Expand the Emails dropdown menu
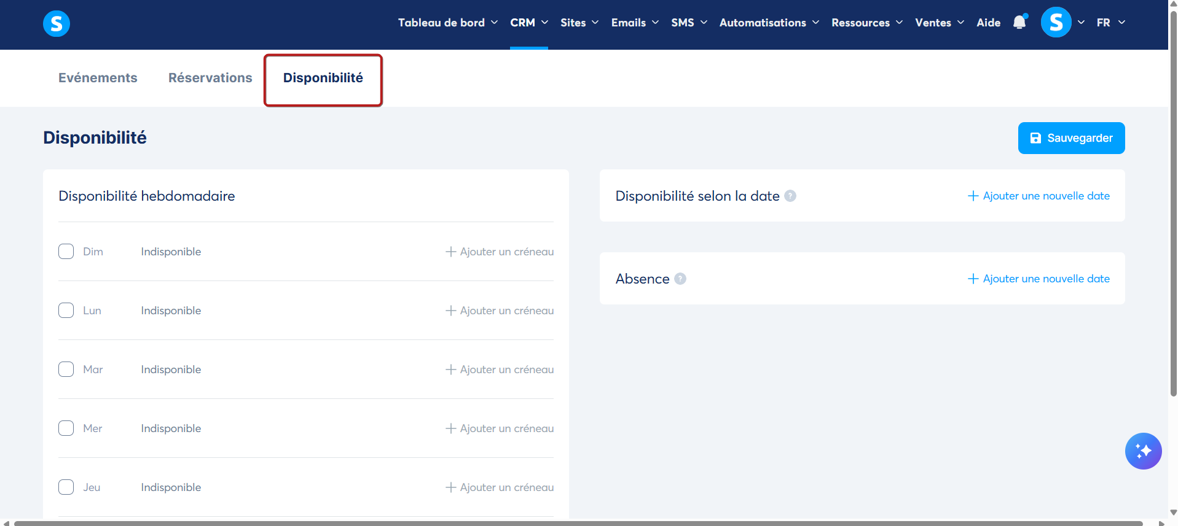The height and width of the screenshot is (526, 1178). point(635,23)
